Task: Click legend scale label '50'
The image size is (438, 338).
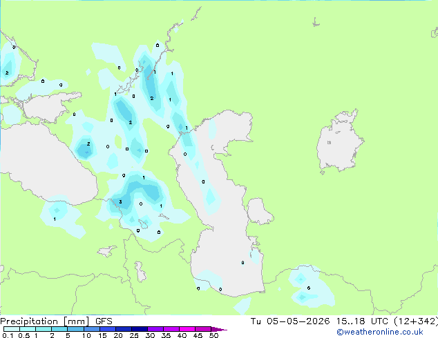Action: pos(213,335)
